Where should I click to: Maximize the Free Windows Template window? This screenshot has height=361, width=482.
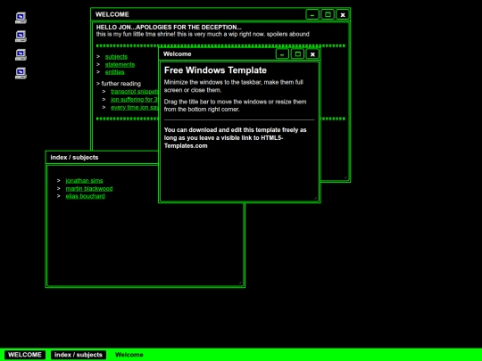pyautogui.click(x=297, y=54)
